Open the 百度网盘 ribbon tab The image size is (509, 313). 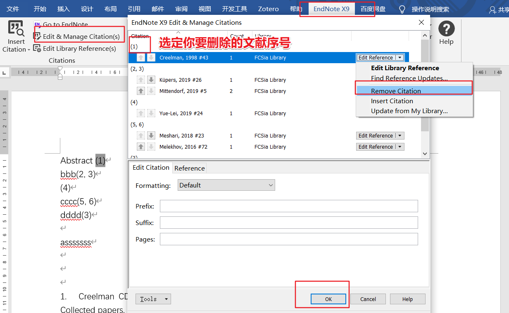click(373, 9)
